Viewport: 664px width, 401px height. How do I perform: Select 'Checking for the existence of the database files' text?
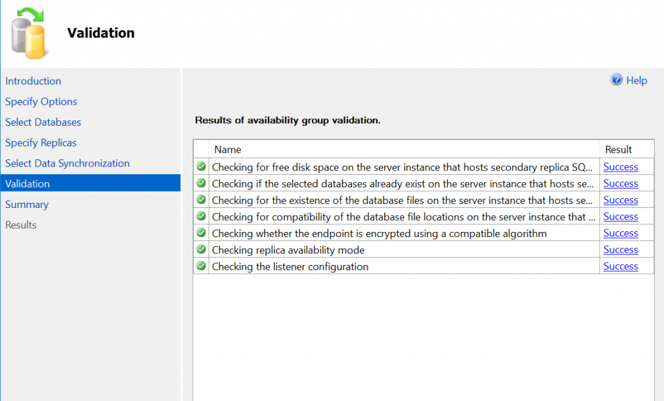coord(402,200)
